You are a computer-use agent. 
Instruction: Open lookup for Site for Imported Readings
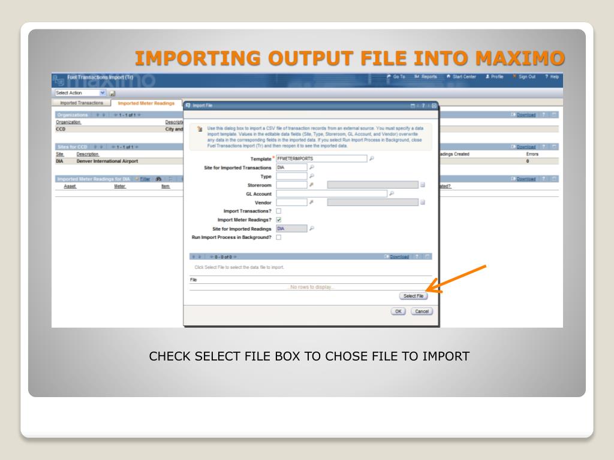pyautogui.click(x=312, y=228)
